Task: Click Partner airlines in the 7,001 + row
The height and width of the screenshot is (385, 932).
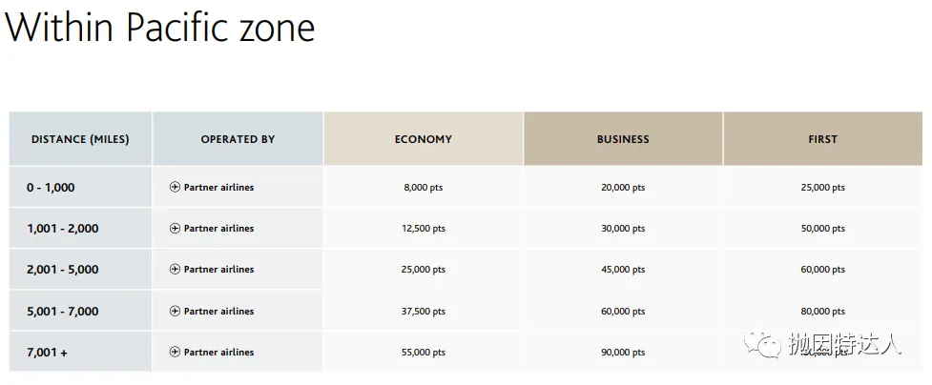Action: [x=218, y=353]
